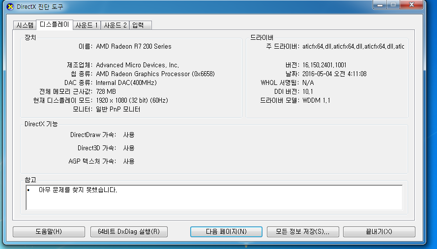Click WHQL 서명됨 value N/A
Image resolution: width=437 pixels, height=249 pixels.
click(308, 83)
